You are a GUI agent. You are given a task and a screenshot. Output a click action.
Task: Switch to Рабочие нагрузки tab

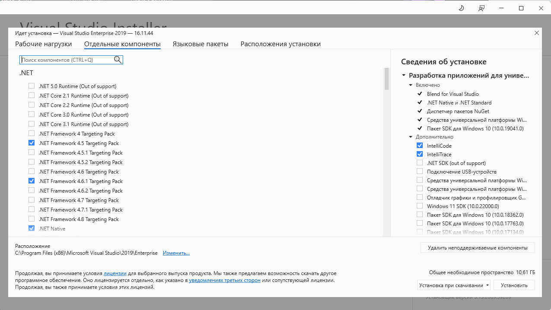(44, 44)
